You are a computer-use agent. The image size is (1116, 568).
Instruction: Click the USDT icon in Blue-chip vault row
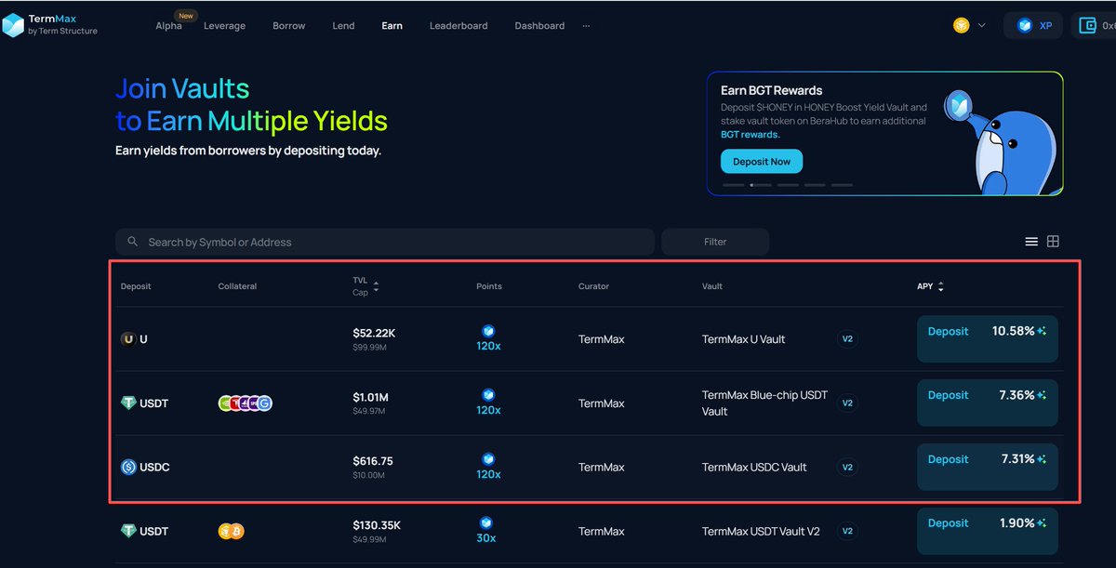[x=128, y=403]
